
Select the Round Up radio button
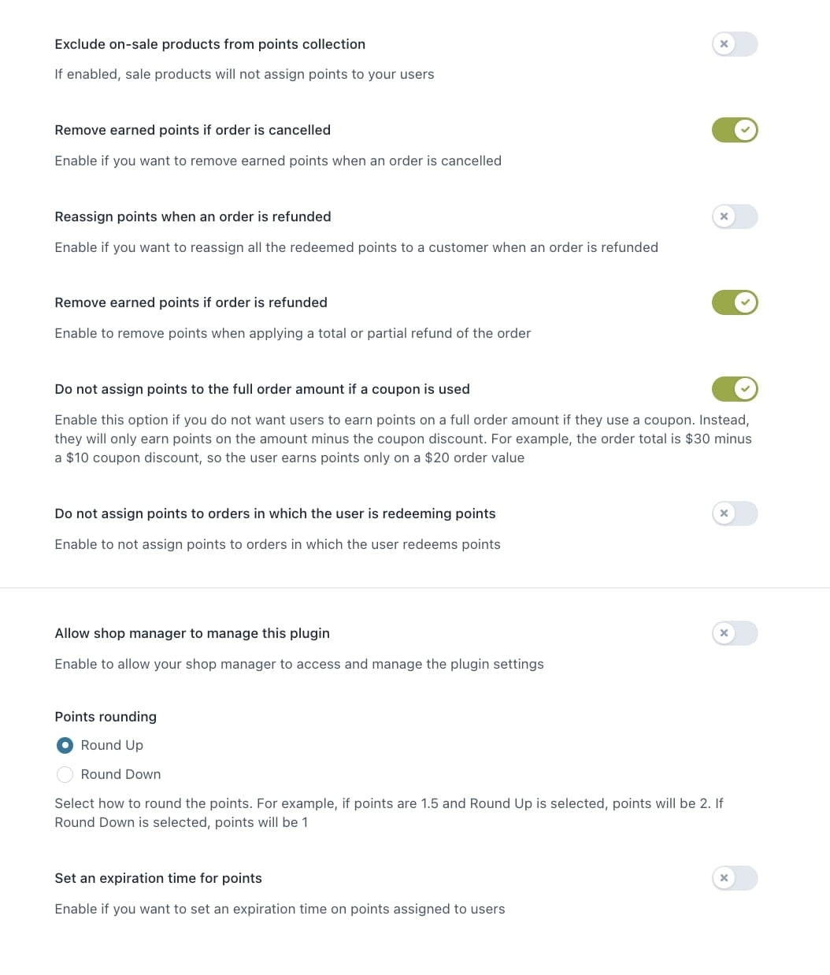click(x=65, y=745)
